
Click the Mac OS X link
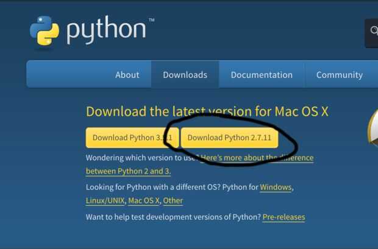pyautogui.click(x=143, y=200)
